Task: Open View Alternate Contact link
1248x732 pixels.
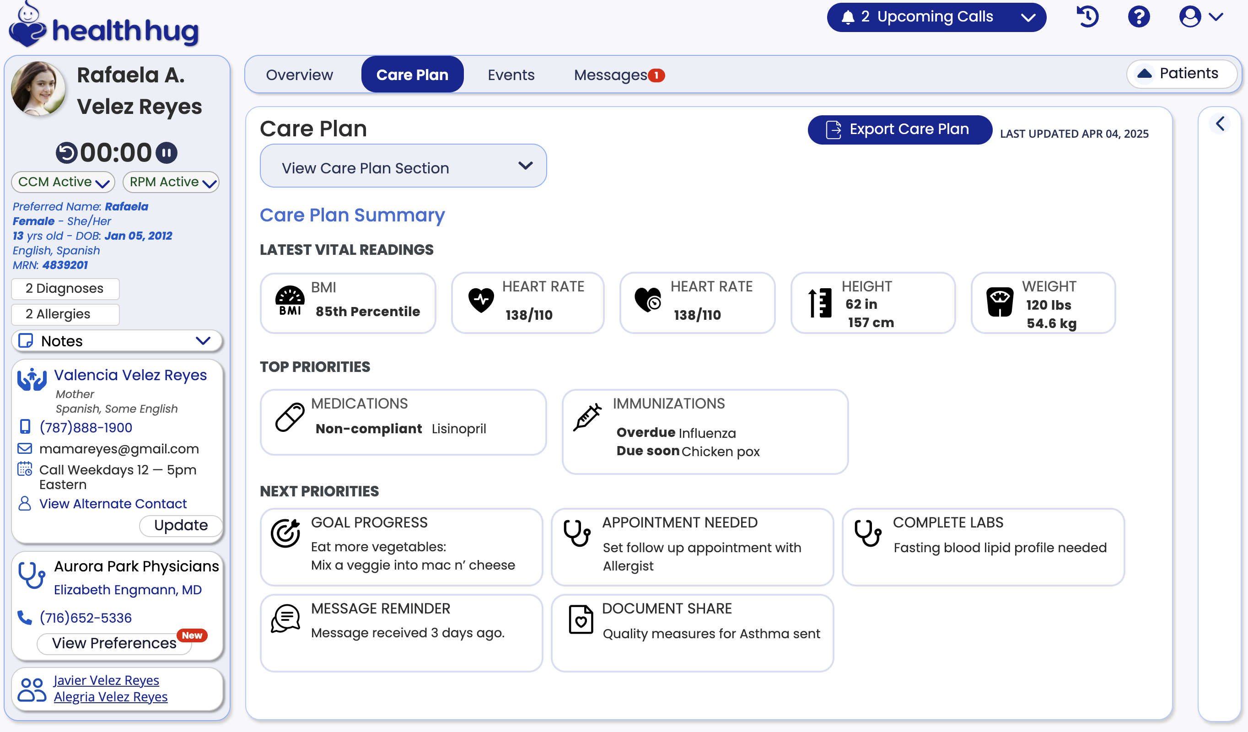Action: tap(113, 503)
